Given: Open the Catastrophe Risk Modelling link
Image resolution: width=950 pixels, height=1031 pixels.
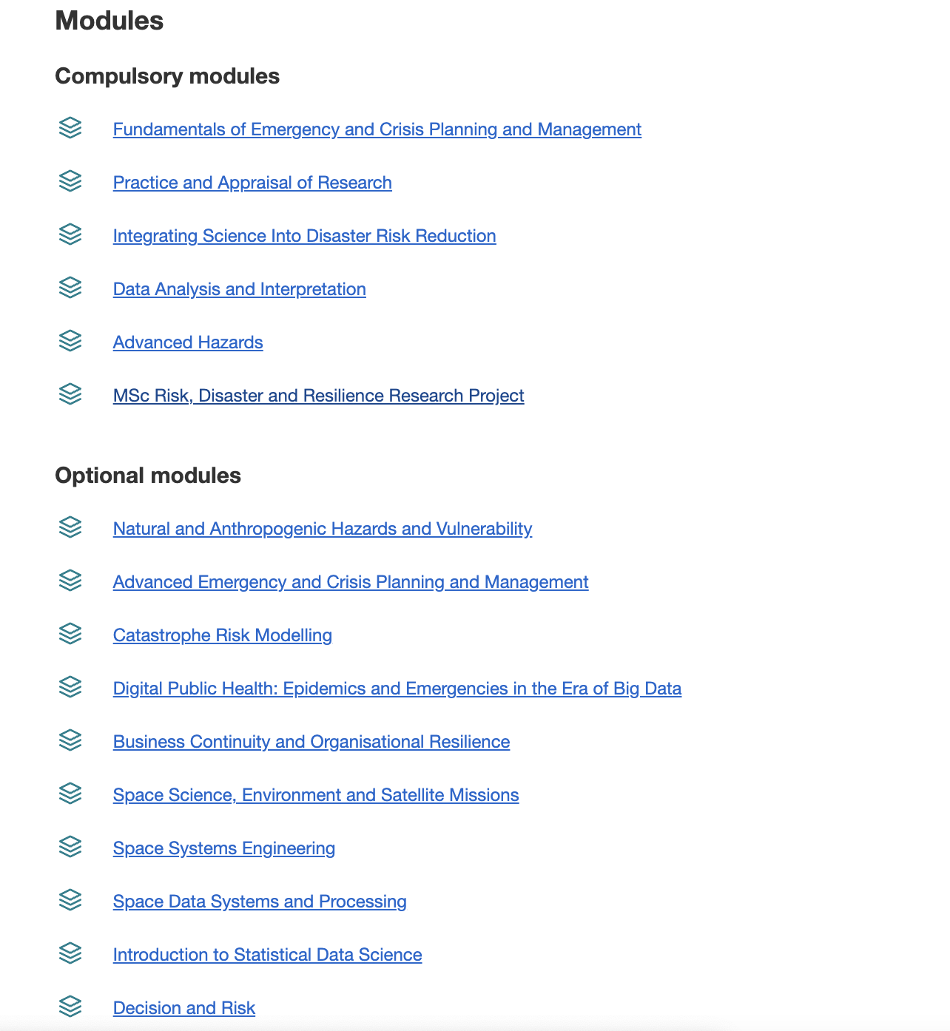Looking at the screenshot, I should pos(223,635).
